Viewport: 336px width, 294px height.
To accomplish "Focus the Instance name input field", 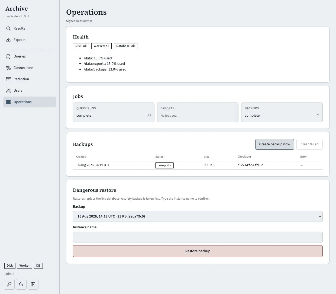I will point(198,237).
